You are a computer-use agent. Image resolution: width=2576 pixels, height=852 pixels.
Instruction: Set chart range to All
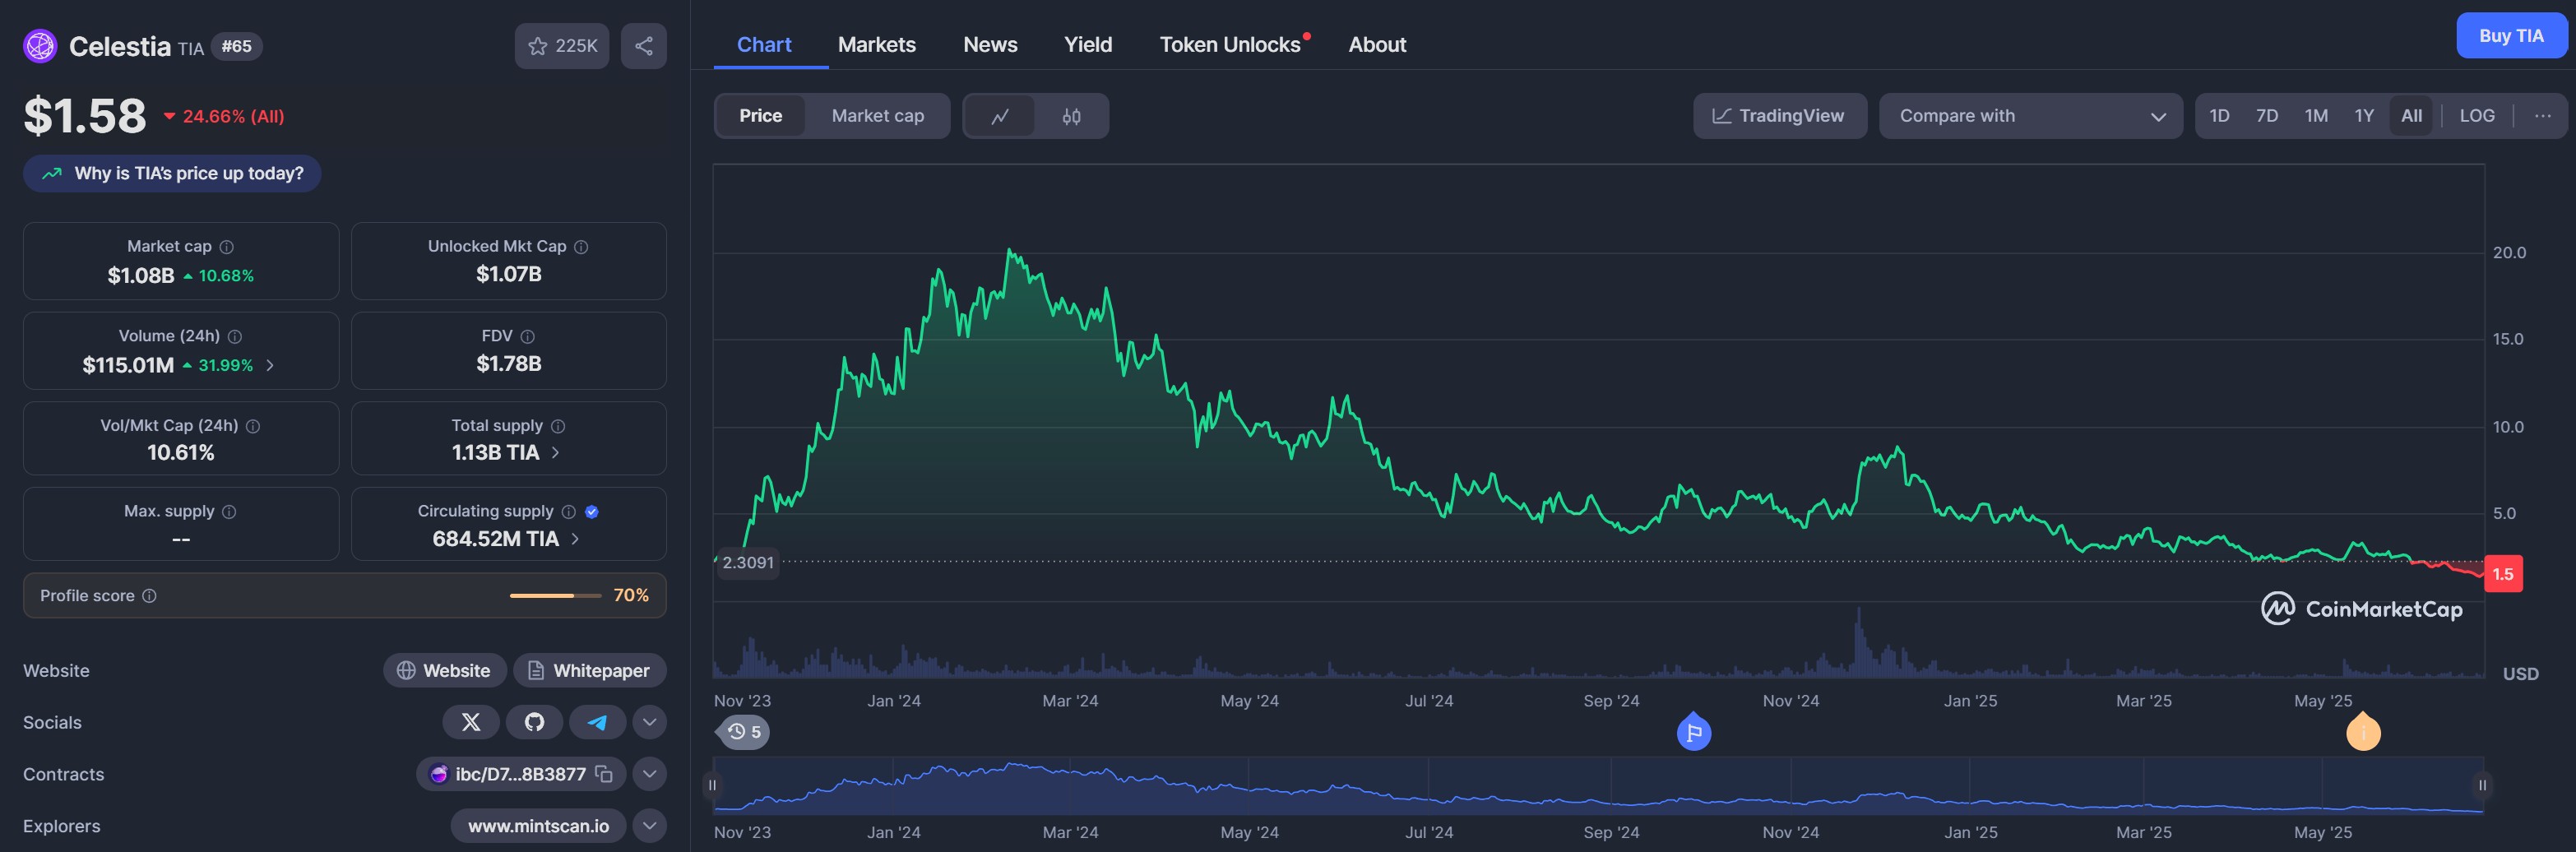click(2411, 116)
